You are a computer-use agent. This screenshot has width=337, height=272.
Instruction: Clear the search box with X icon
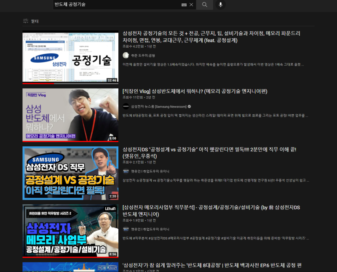coord(191,5)
